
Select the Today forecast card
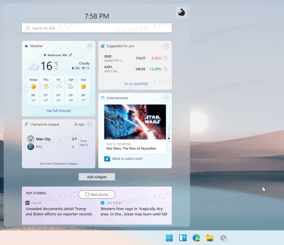coord(33,90)
